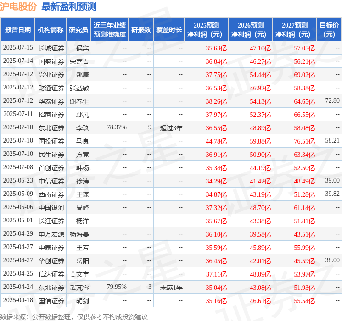The image size is (342, 321).
Task: Click the 2025-07-15 report date
Action: click(x=18, y=48)
